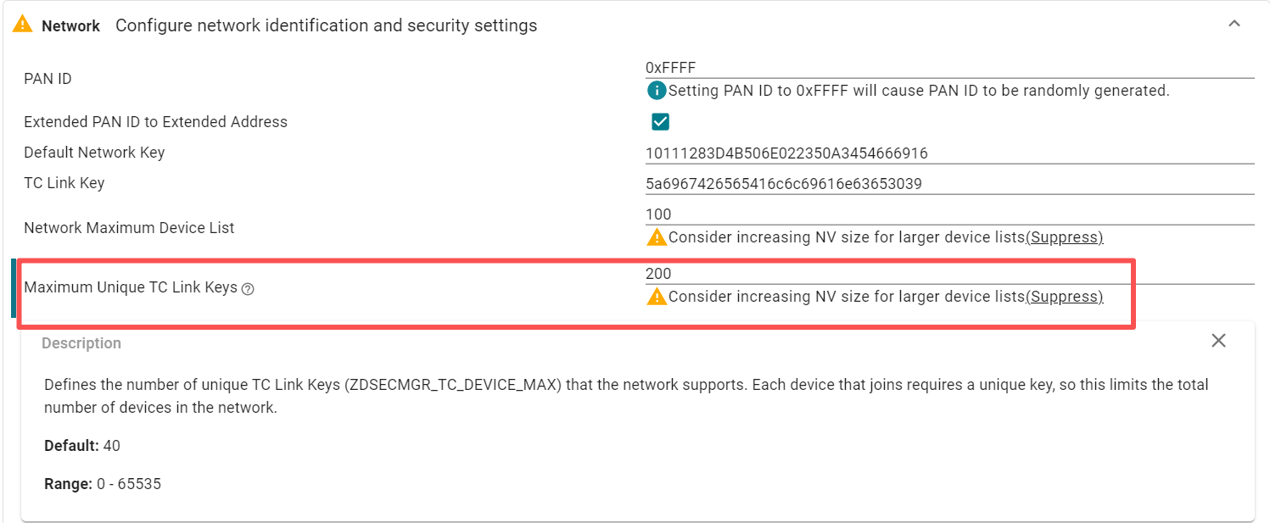Screen dimensions: 1270x523
Task: Close the Description panel
Action: click(x=1218, y=341)
